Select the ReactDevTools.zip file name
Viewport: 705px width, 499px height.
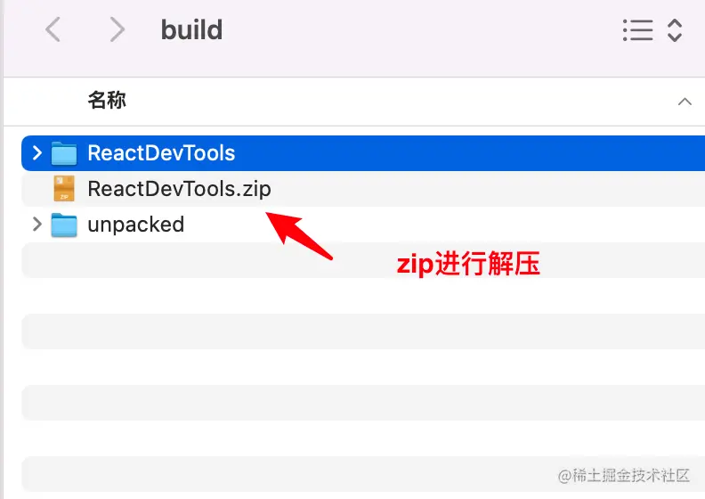(x=179, y=189)
